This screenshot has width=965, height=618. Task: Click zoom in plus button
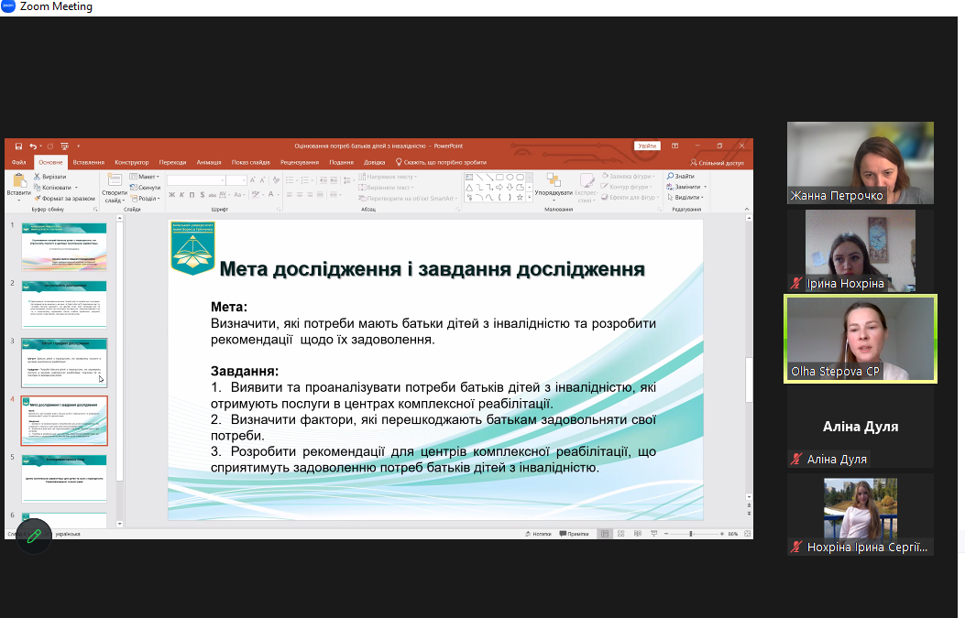722,534
